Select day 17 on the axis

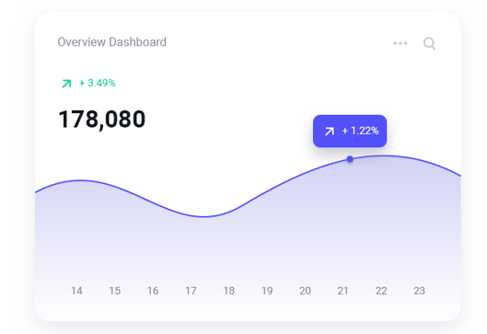point(191,291)
